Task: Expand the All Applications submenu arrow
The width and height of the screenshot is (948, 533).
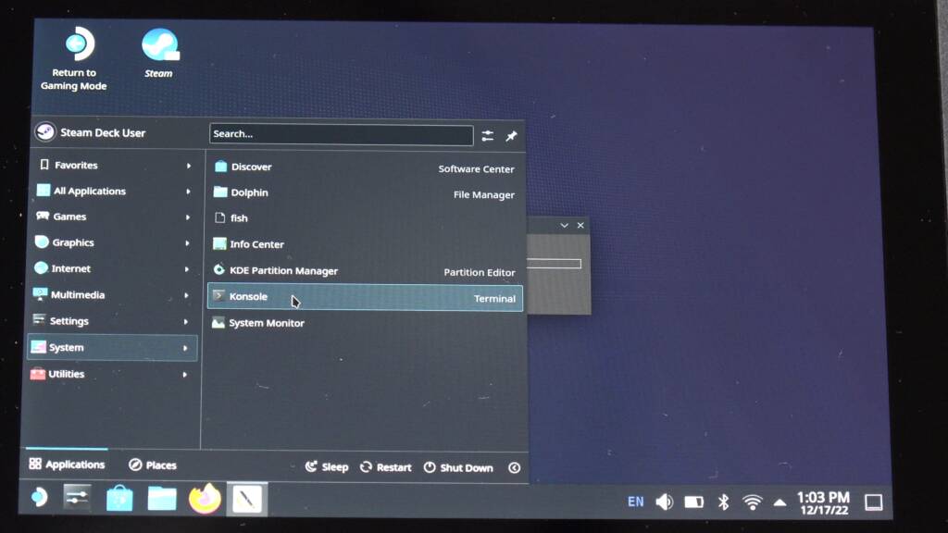Action: [188, 192]
